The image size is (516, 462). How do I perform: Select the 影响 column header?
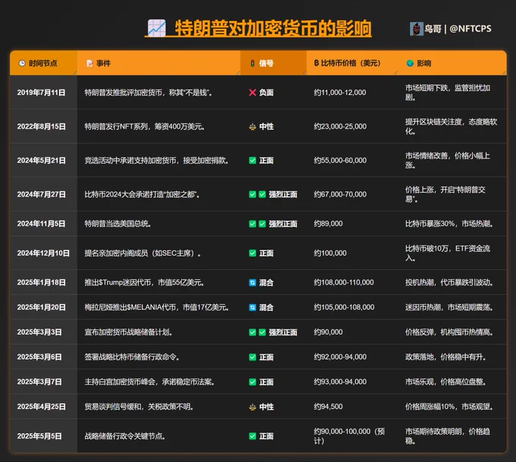pyautogui.click(x=451, y=63)
